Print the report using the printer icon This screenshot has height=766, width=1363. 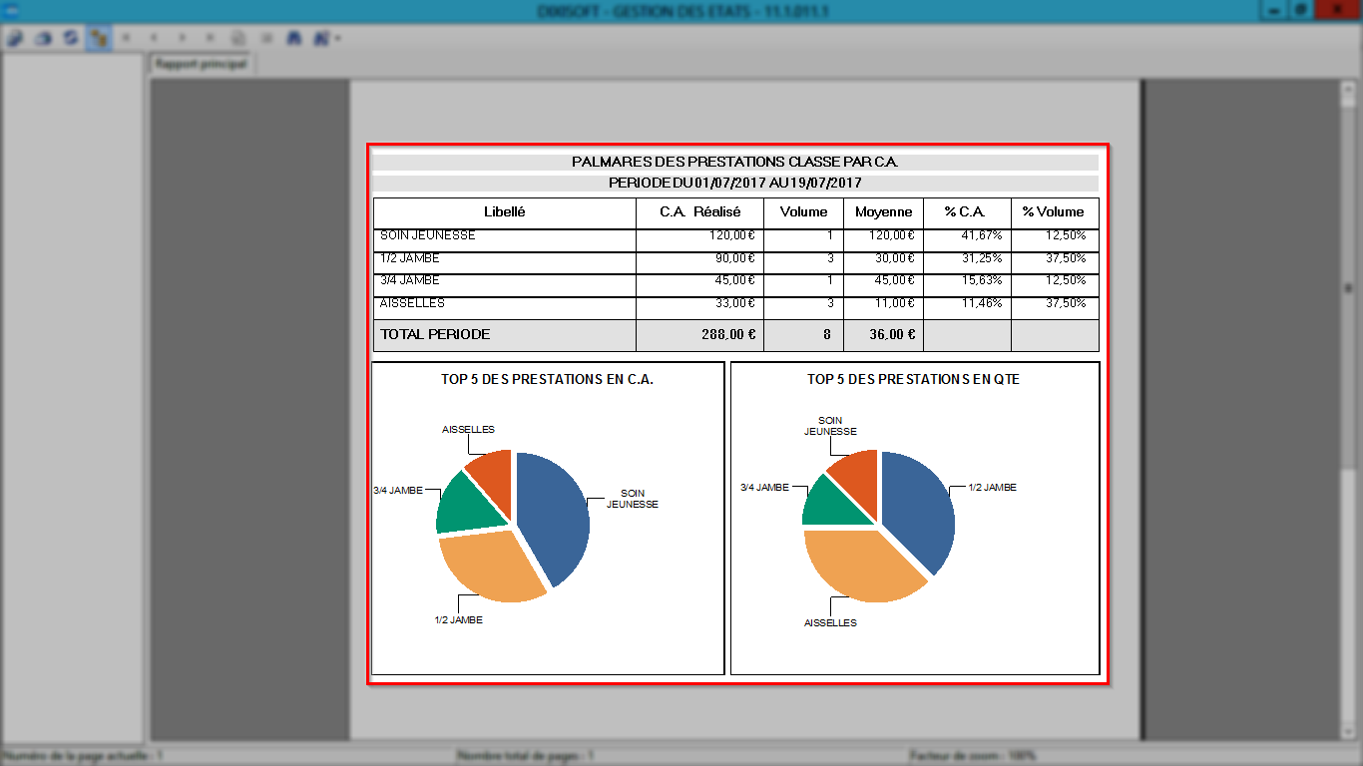(43, 38)
